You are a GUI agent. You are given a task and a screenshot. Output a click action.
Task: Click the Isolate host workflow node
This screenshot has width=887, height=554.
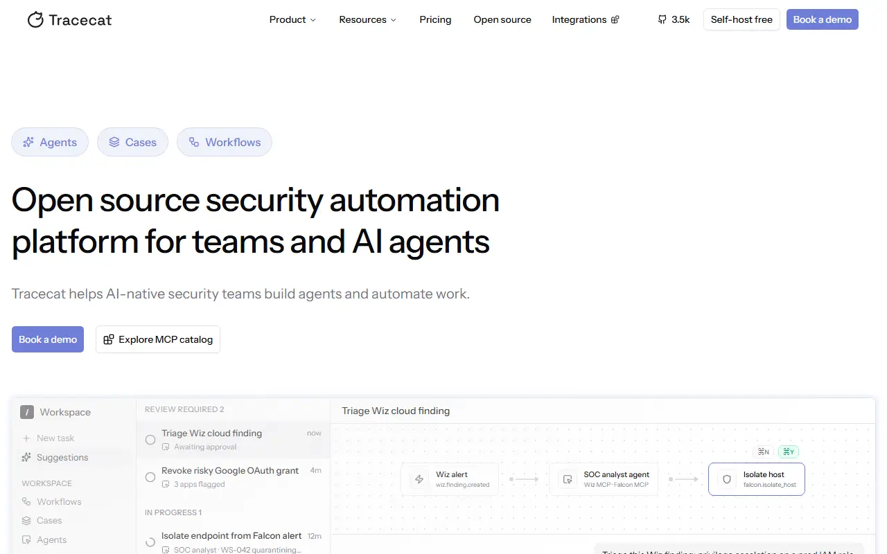pos(757,479)
